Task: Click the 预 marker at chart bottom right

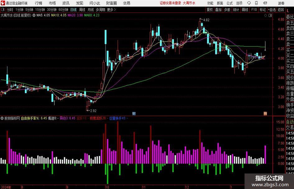Action: click(265, 113)
